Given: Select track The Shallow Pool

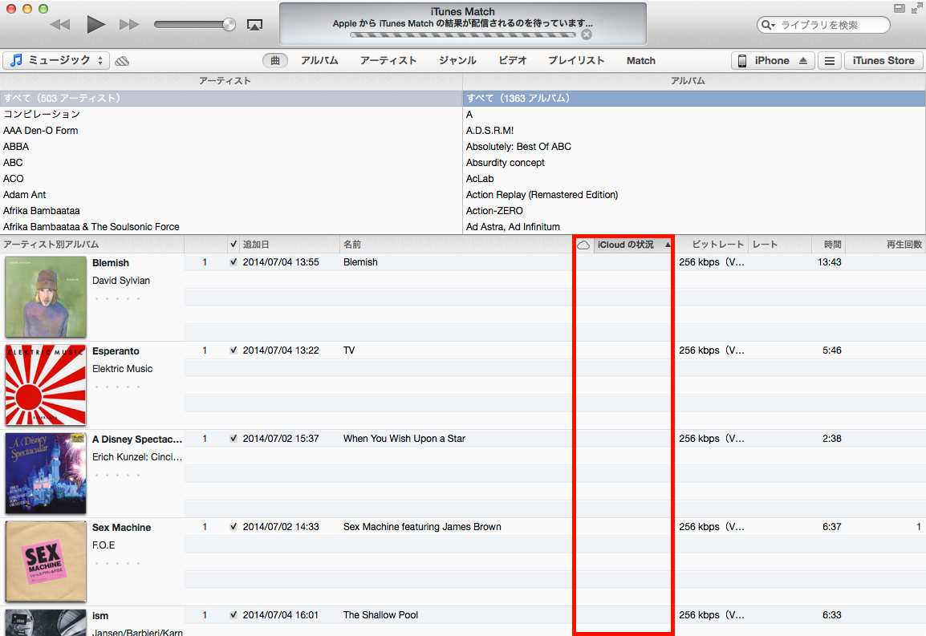Looking at the screenshot, I should (x=381, y=614).
